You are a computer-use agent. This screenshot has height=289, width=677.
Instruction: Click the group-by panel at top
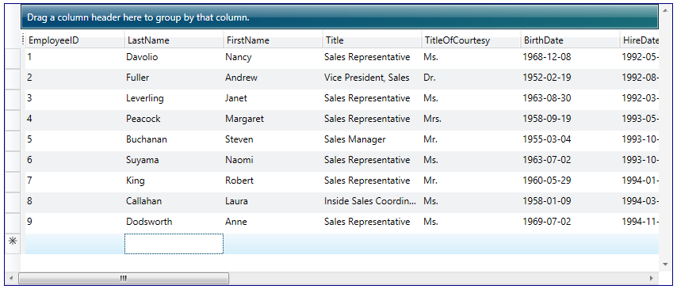(339, 17)
